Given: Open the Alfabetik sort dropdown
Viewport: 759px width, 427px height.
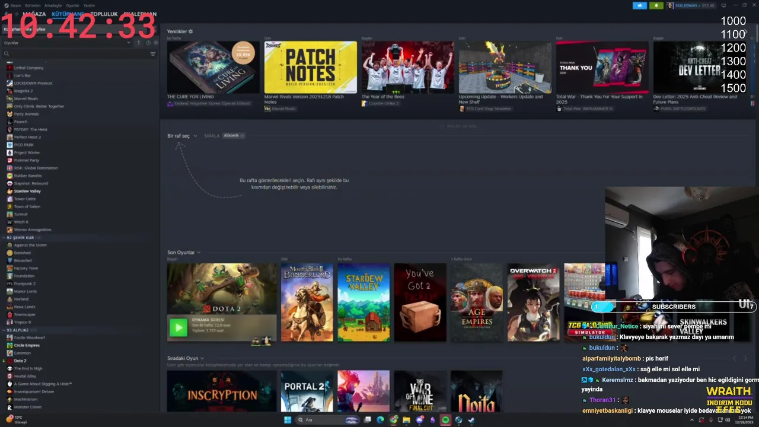Looking at the screenshot, I should pyautogui.click(x=234, y=136).
